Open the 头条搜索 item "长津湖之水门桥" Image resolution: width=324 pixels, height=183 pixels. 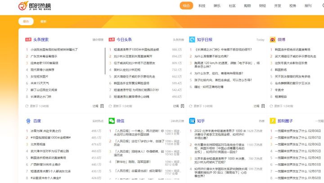point(40,96)
